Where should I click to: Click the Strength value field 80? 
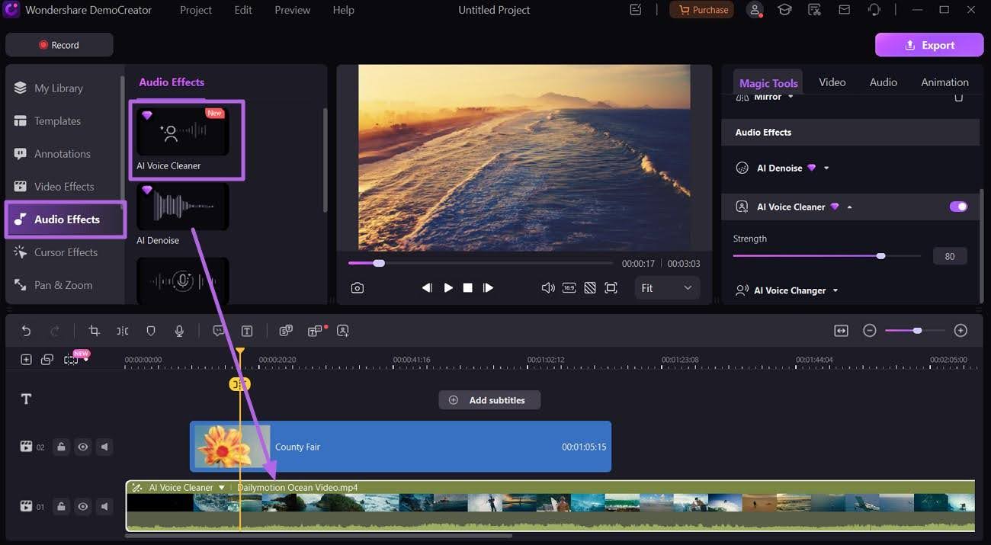tap(950, 256)
